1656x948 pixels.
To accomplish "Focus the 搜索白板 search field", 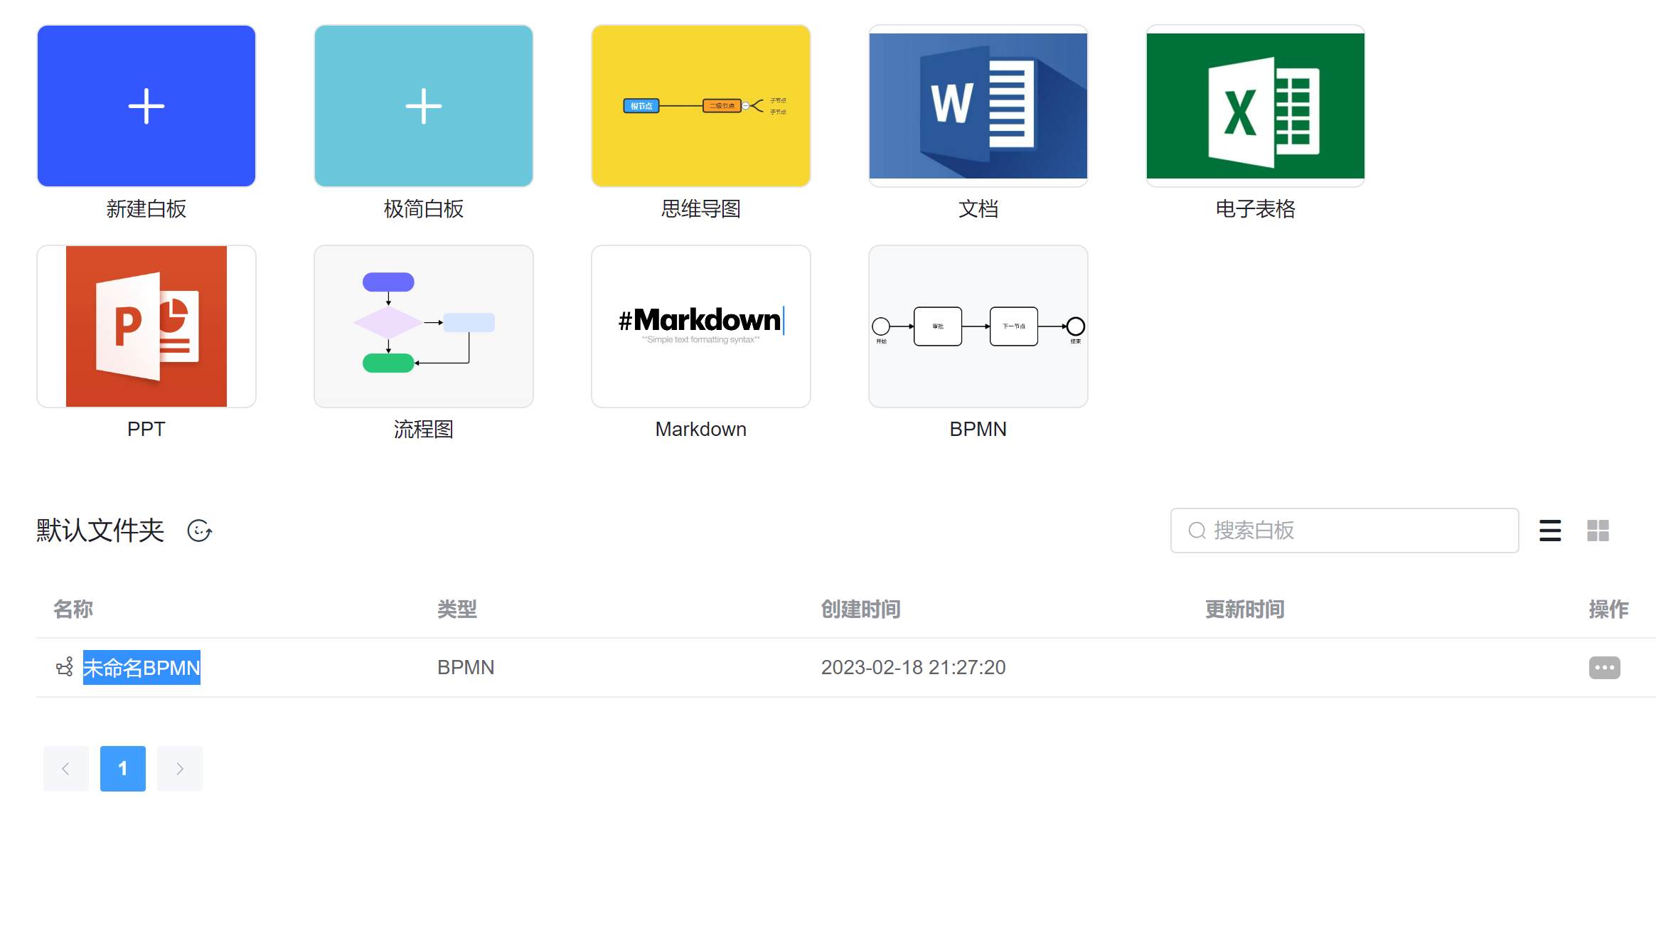I will pyautogui.click(x=1345, y=531).
